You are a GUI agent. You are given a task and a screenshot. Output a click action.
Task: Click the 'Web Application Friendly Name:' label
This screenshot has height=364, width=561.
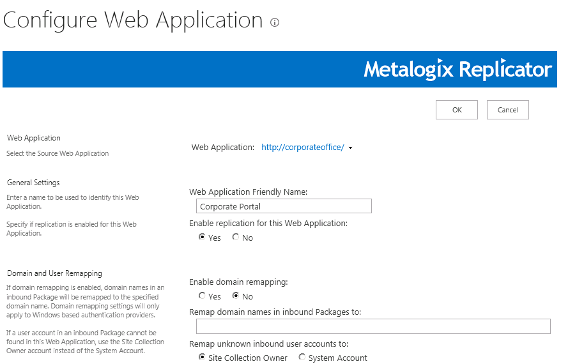(x=249, y=192)
